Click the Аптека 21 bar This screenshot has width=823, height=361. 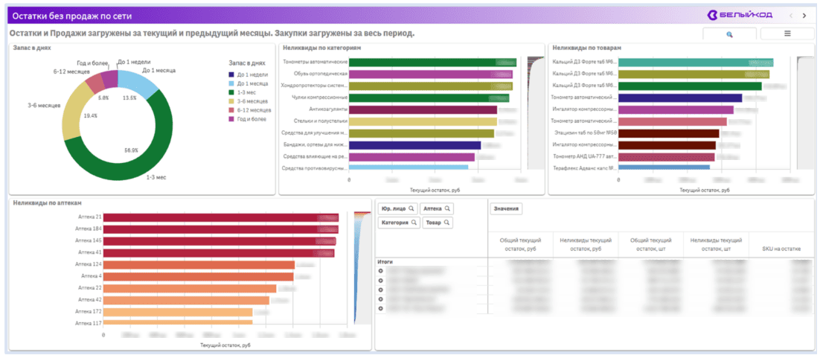pyautogui.click(x=221, y=217)
